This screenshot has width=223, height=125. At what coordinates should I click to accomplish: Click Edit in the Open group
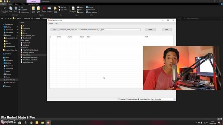(79, 10)
